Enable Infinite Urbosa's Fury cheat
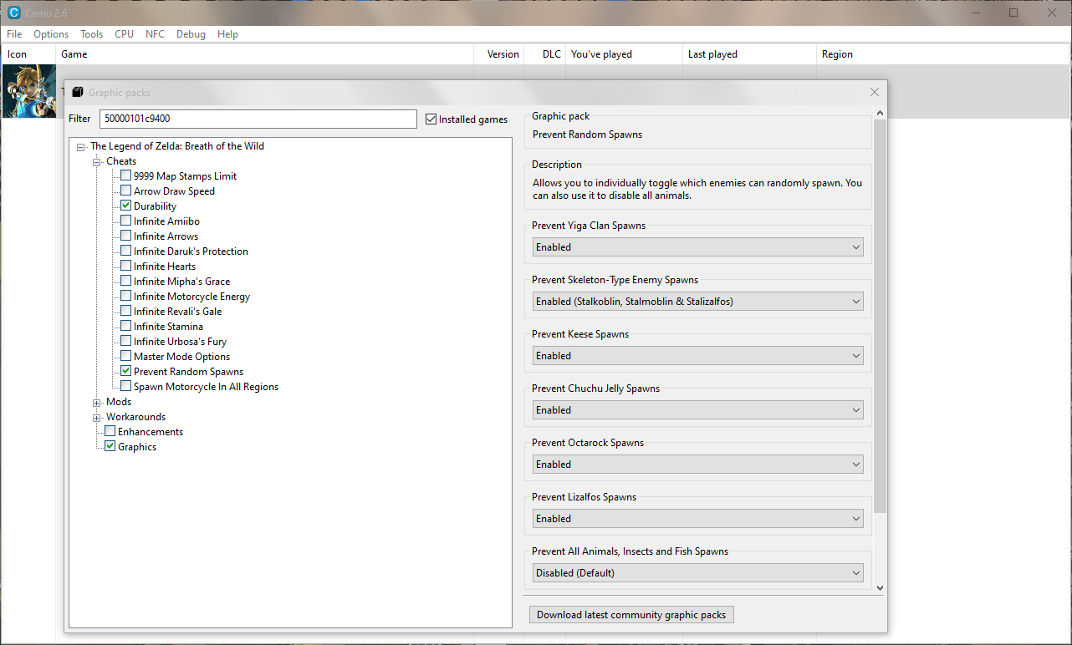Screen dimensions: 1072x645 pos(125,342)
